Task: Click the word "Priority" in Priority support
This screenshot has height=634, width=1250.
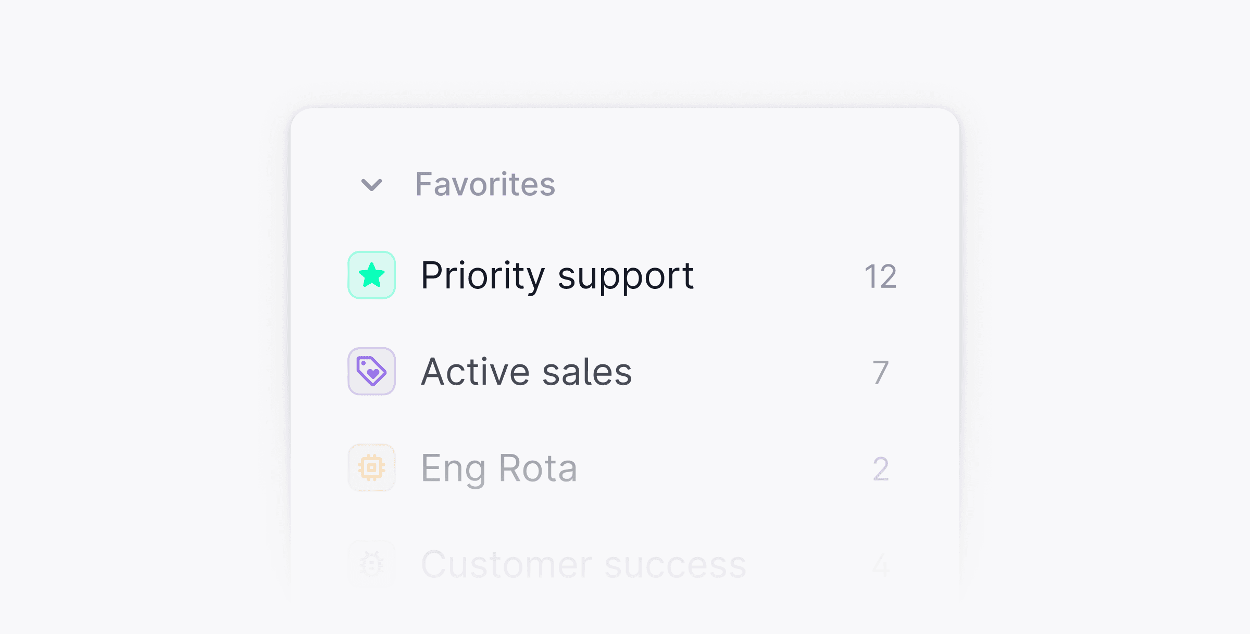Action: pyautogui.click(x=482, y=275)
